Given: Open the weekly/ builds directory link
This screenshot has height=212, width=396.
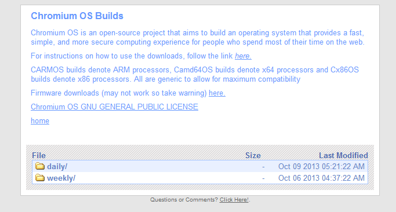Looking at the screenshot, I should tap(61, 178).
